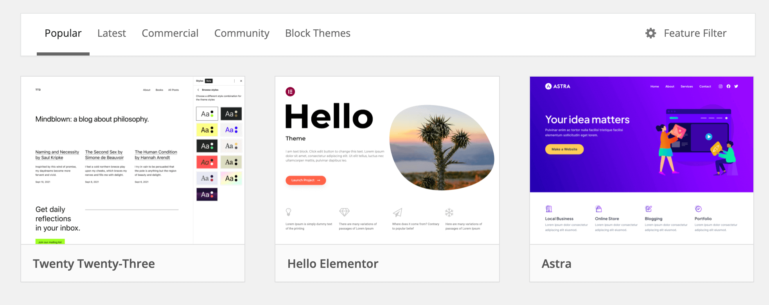Image resolution: width=769 pixels, height=305 pixels.
Task: Open the Twenty Twenty-Three theme thumbnail
Action: tap(133, 160)
